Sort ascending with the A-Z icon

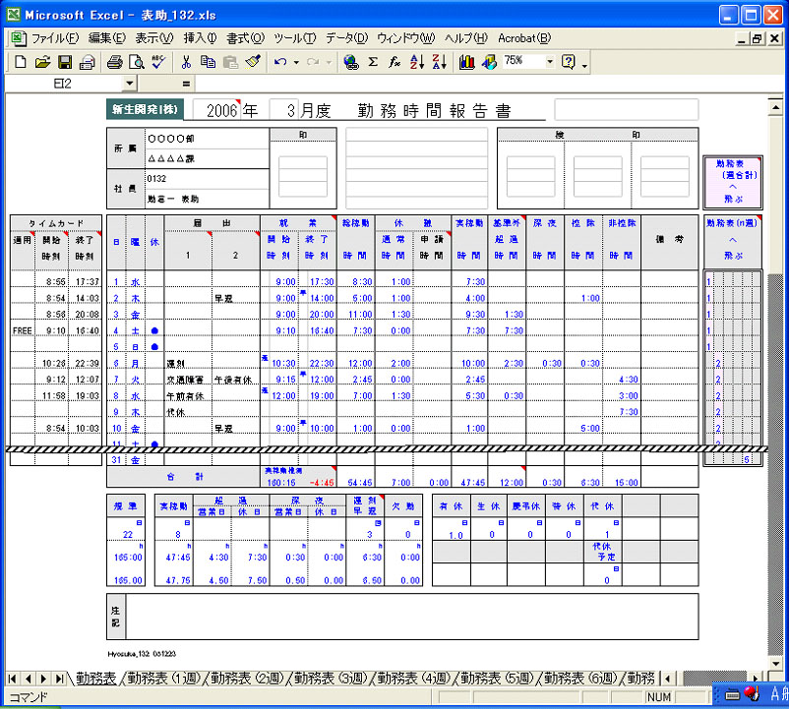point(417,62)
